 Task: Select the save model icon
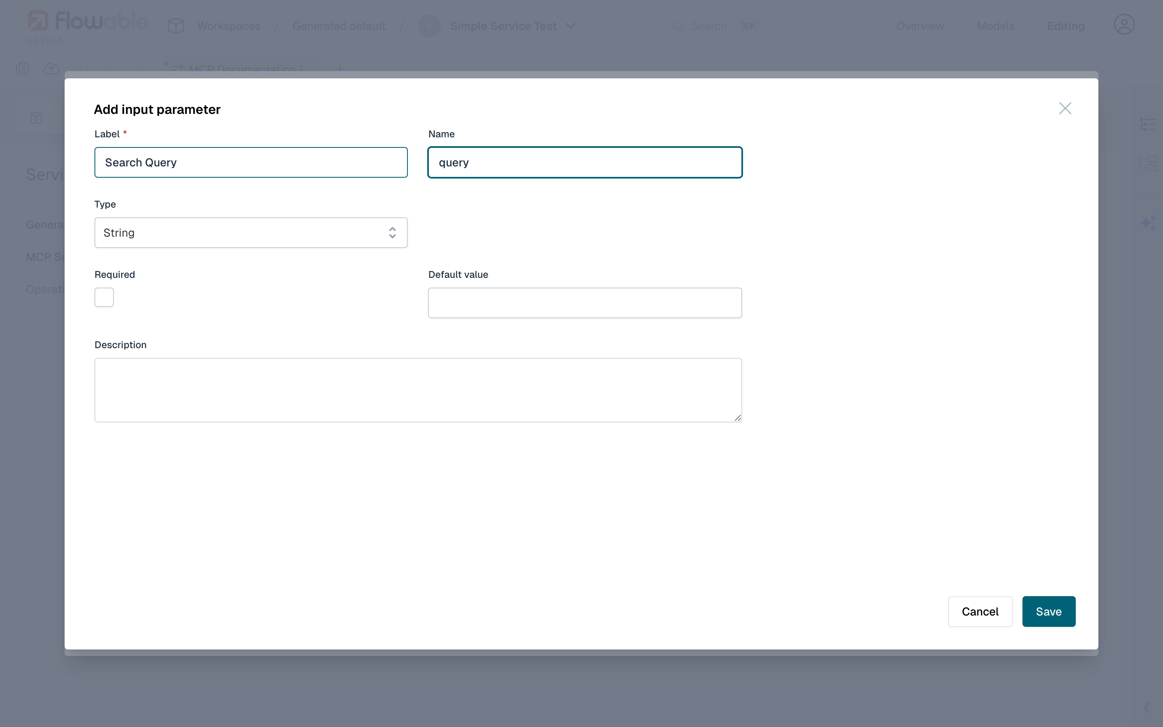click(23, 68)
